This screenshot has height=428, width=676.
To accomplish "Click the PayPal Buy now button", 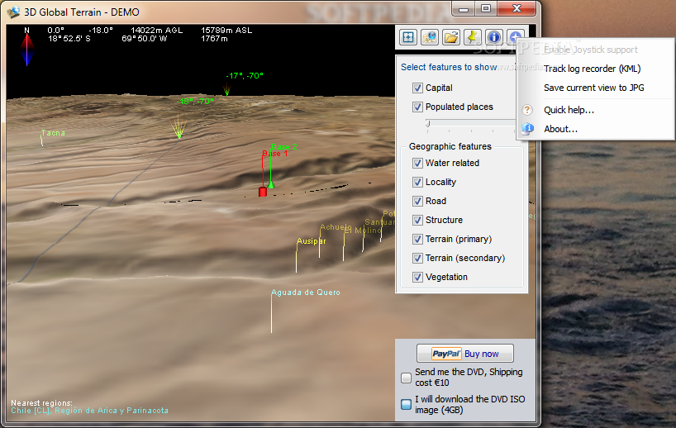I will pos(465,354).
